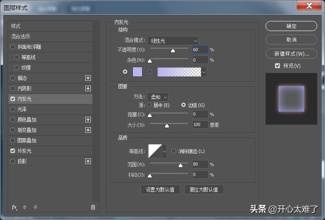Open the gradient picker dropdown arrow
Screen dimensions: 325x220
click(x=204, y=72)
